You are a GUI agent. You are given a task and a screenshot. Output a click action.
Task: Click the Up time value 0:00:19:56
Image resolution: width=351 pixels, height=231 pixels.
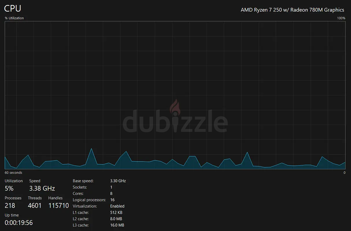click(x=18, y=223)
